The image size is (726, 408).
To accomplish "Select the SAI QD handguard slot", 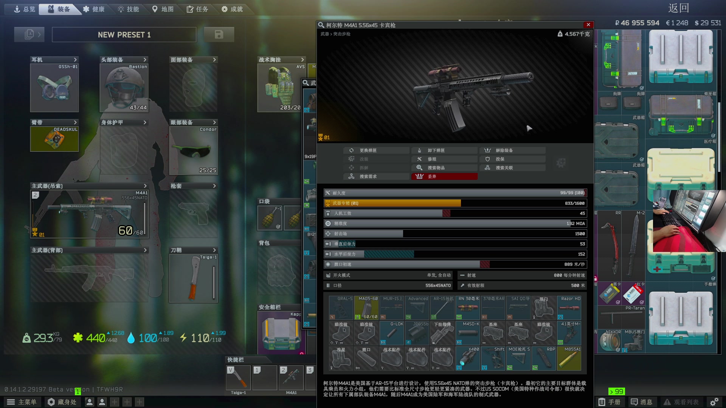I will click(518, 308).
